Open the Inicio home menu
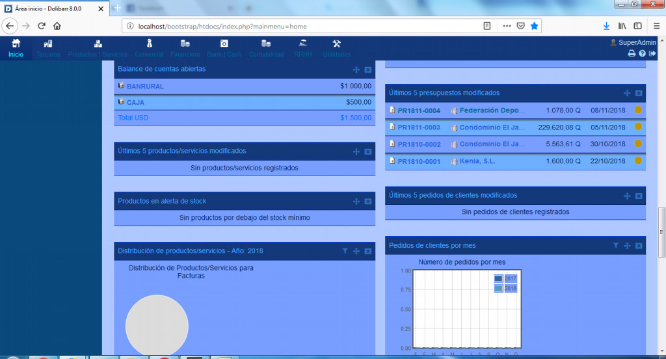This screenshot has height=359, width=666. click(16, 48)
